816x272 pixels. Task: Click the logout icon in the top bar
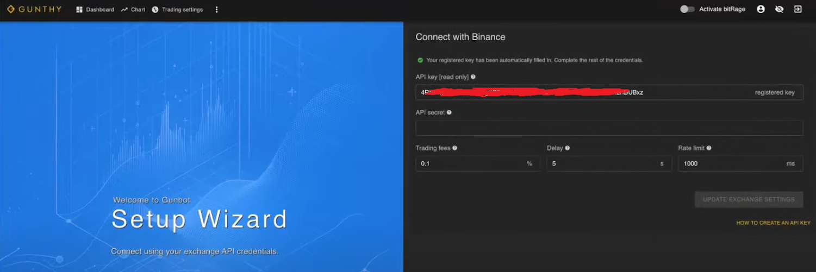(798, 9)
